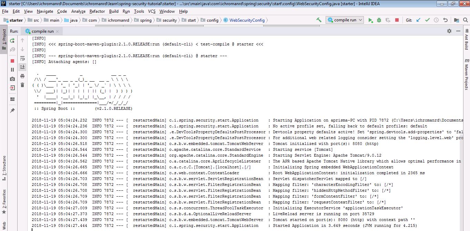
Task: Open the File menu
Action: click(5, 11)
